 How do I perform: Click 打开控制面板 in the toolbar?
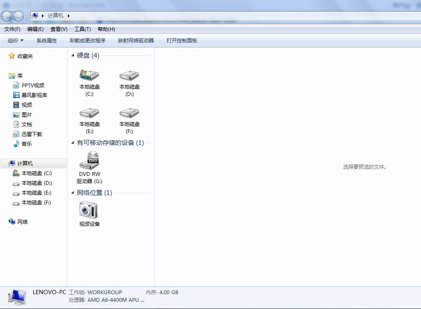point(182,41)
